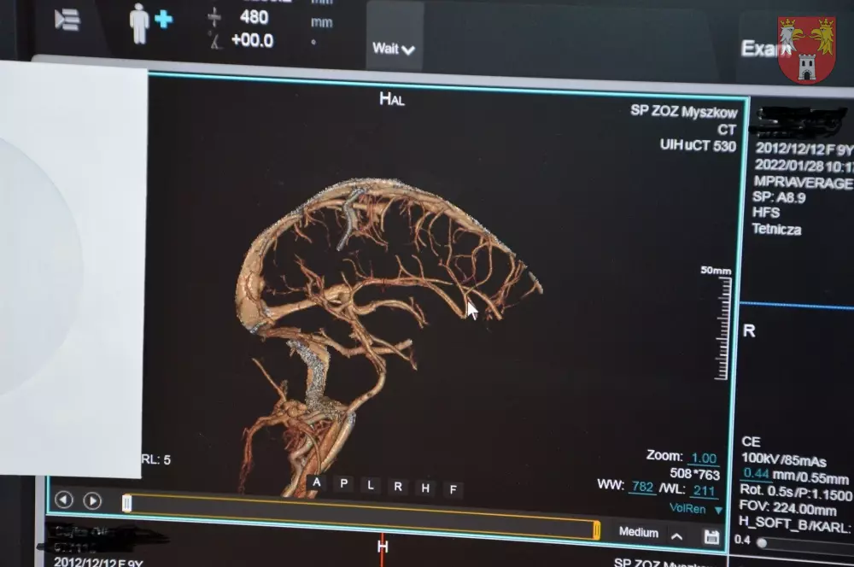Image resolution: width=854 pixels, height=567 pixels.
Task: Click the add patient icon
Action: pos(149,21)
